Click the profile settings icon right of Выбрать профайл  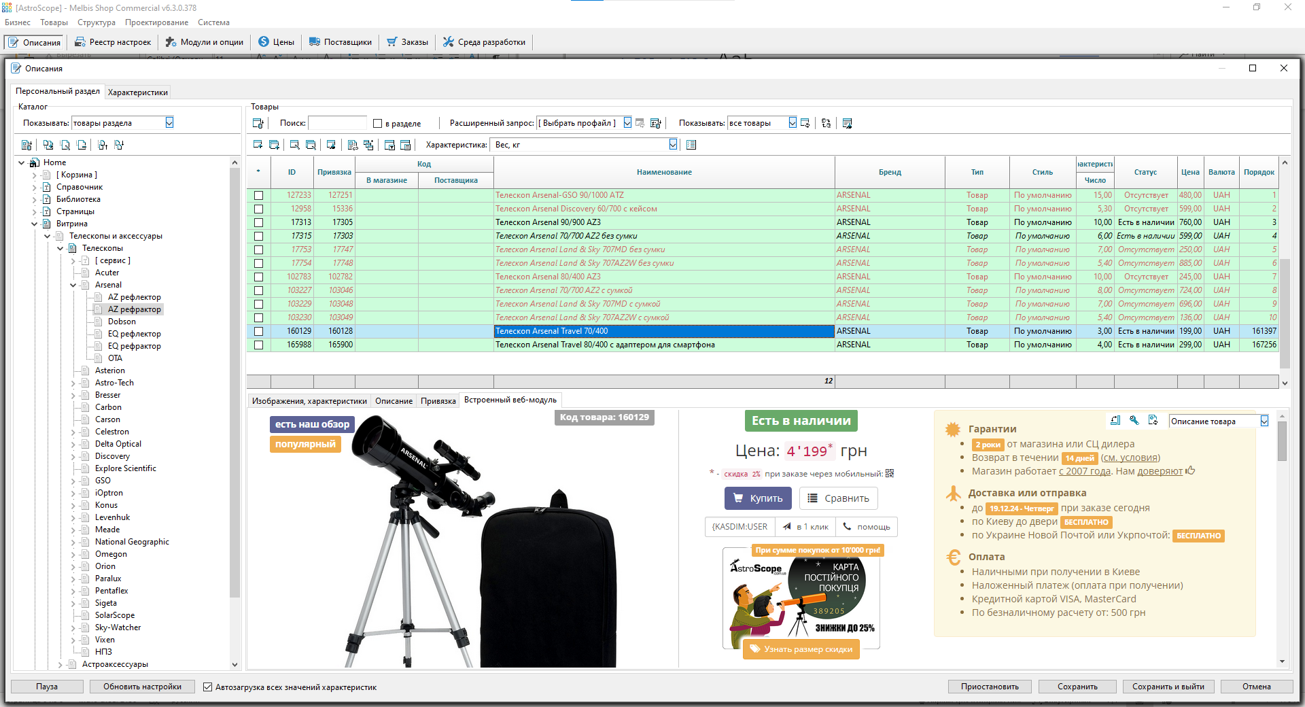640,123
